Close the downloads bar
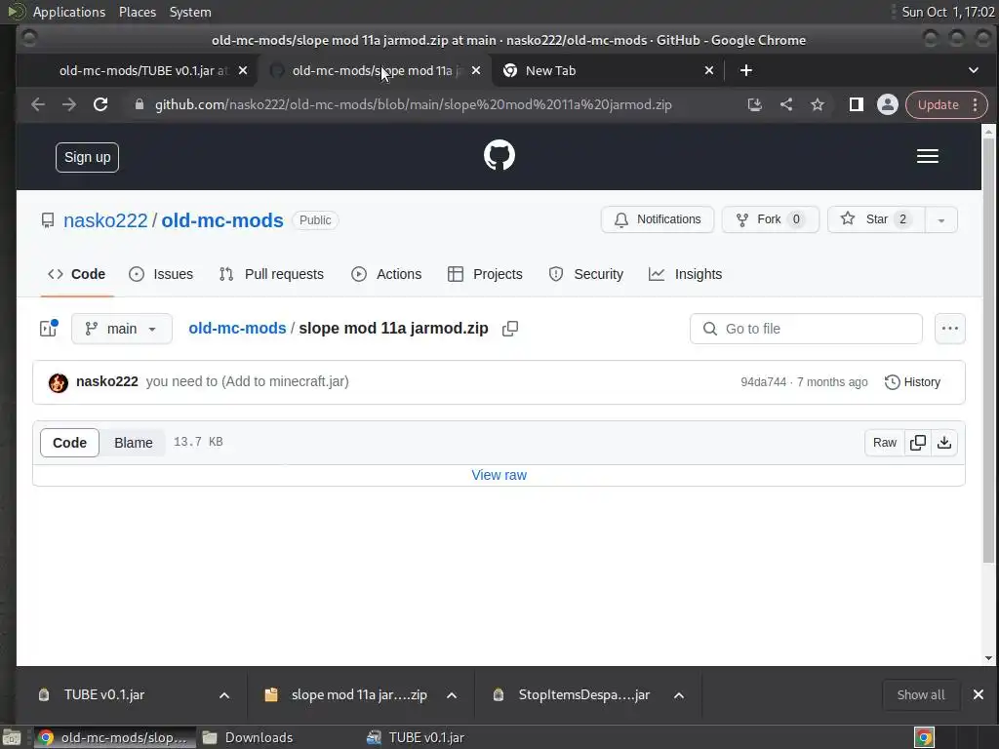This screenshot has height=749, width=999. coord(979,694)
